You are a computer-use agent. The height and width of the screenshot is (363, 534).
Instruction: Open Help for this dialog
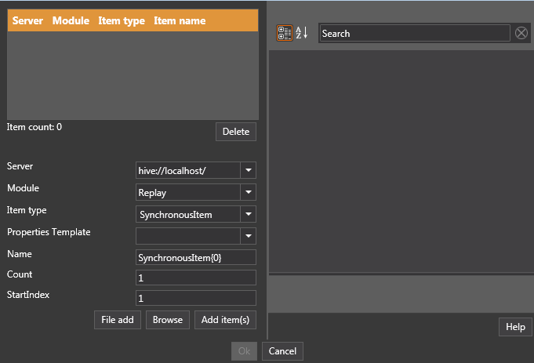point(515,327)
